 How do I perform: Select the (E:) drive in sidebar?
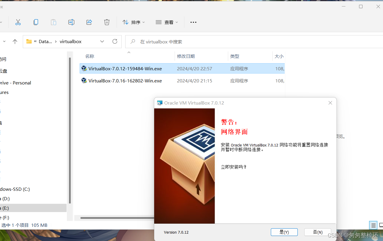(33, 208)
